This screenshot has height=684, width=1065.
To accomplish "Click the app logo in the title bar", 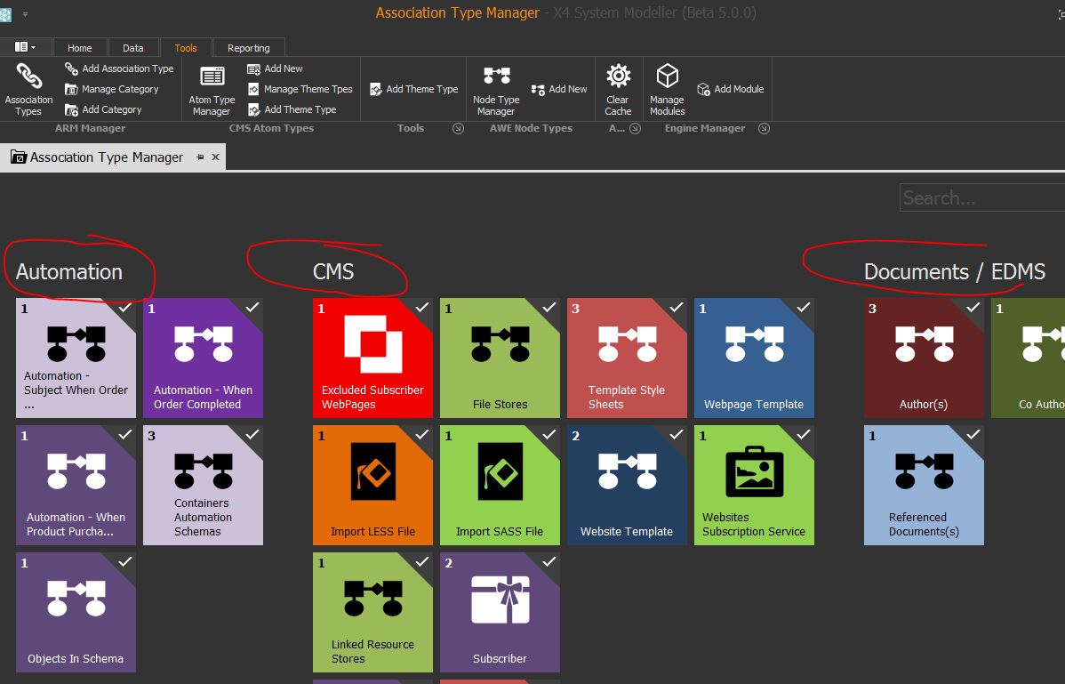I will point(6,13).
